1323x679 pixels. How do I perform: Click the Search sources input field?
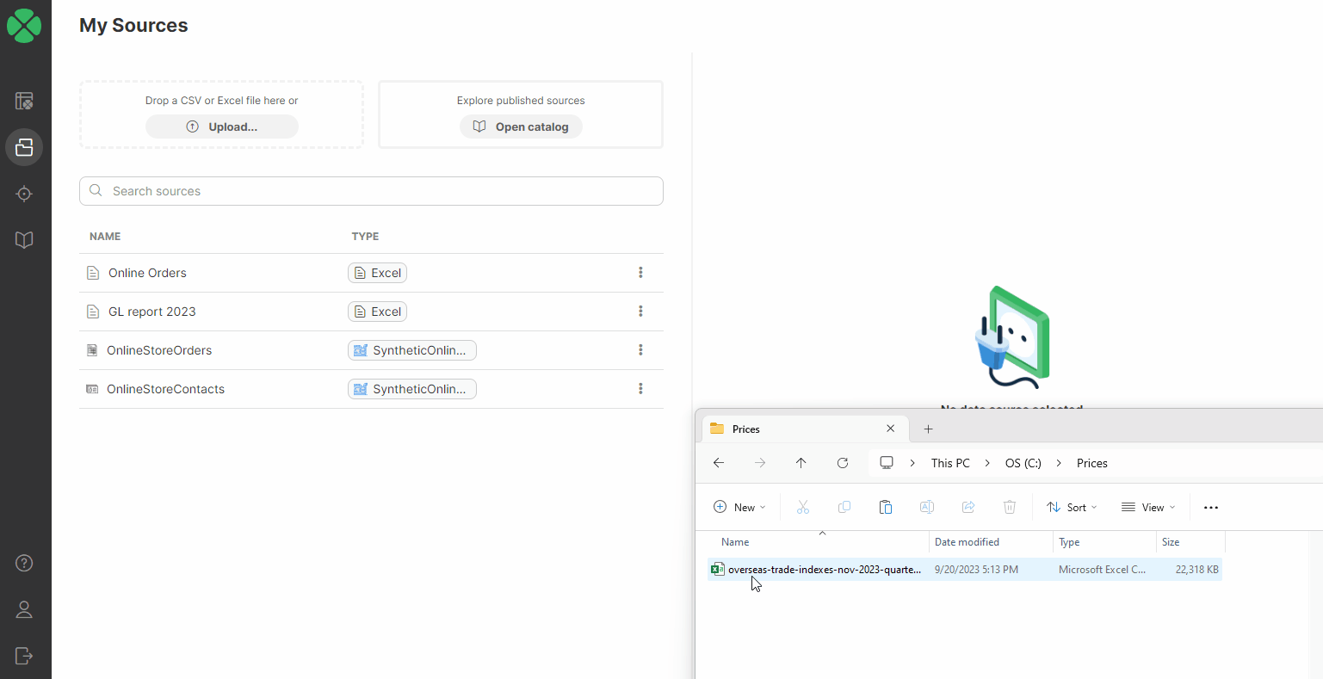(370, 190)
